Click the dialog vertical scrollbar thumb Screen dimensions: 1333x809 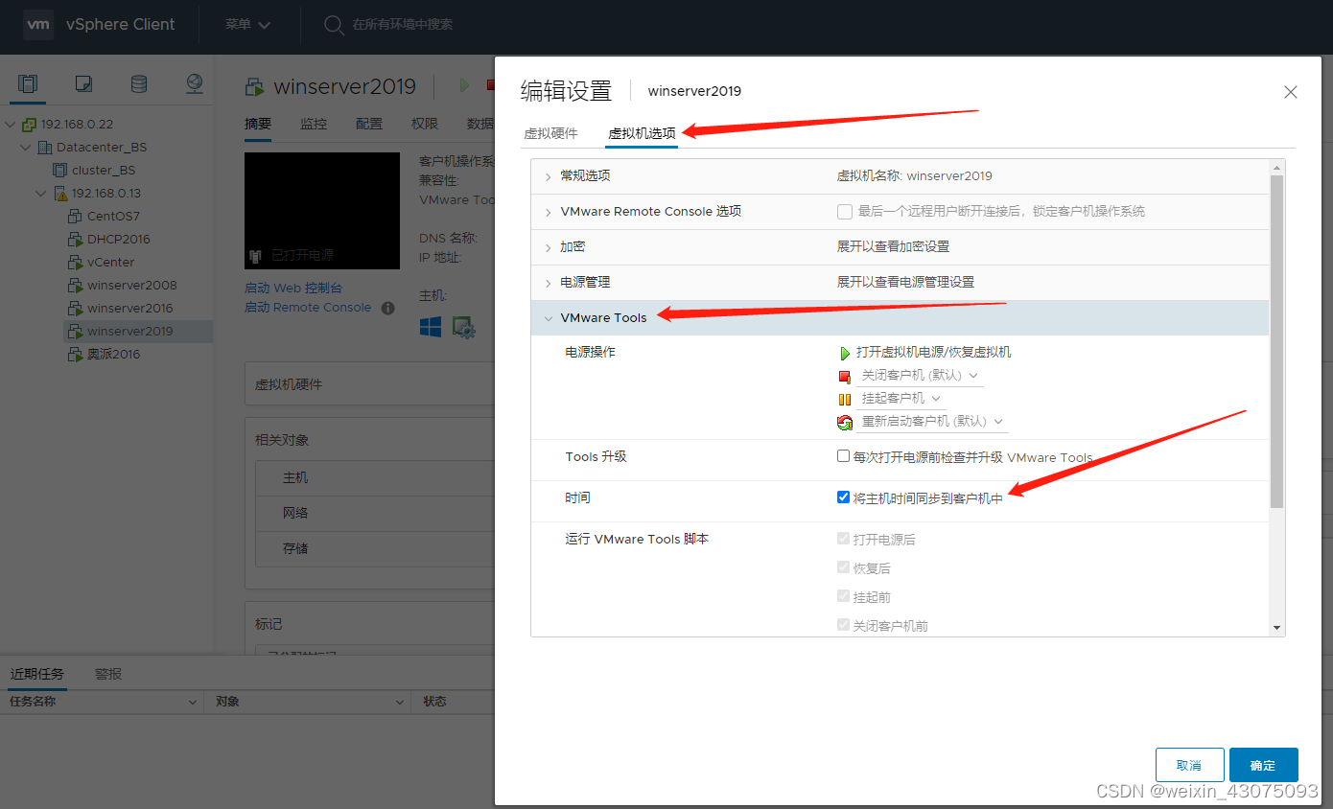1276,341
